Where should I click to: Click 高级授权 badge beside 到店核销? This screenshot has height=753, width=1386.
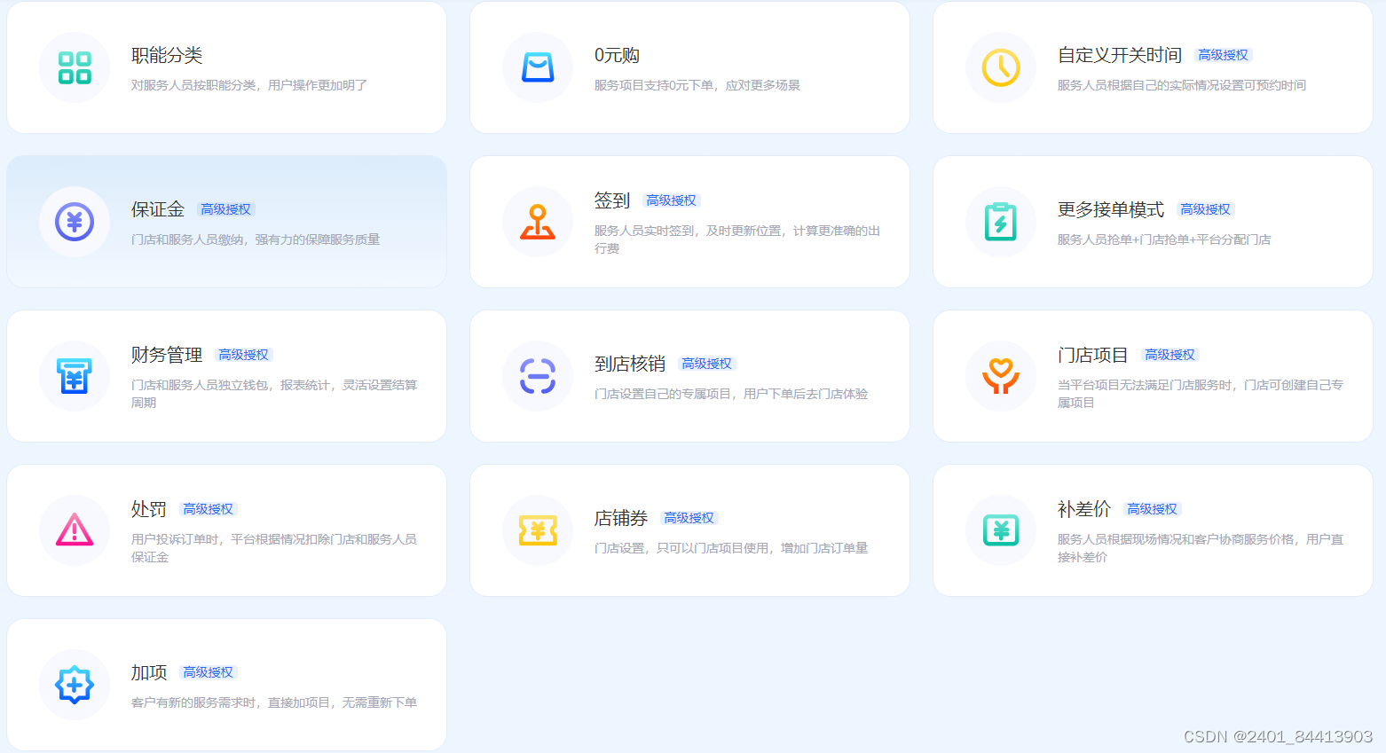click(706, 364)
